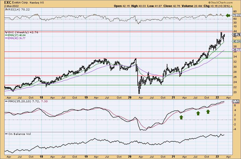Viewport: 241px width, 159px height.
Task: Click the 26 price label on the price axis
Action: coord(235,77)
